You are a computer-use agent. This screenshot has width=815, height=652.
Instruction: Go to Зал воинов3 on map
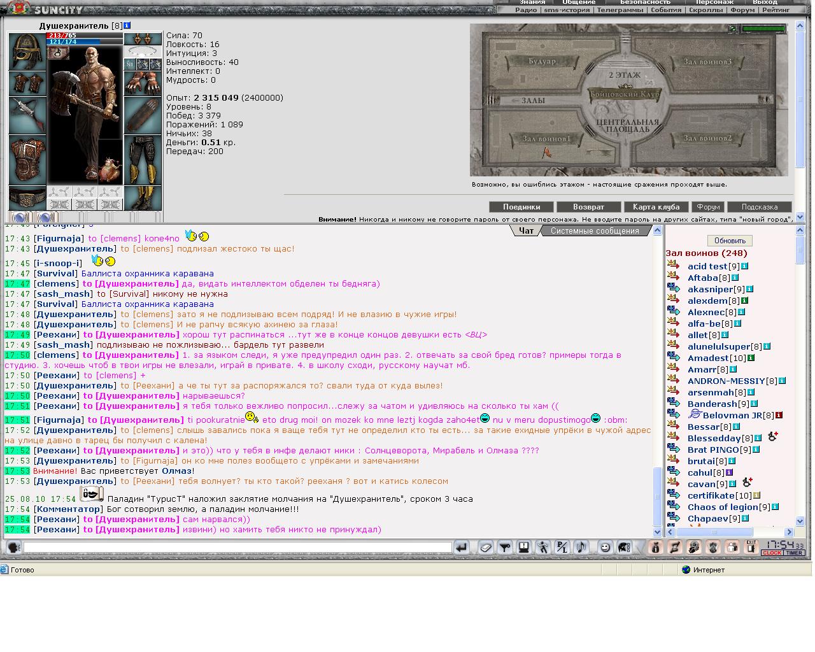point(707,62)
